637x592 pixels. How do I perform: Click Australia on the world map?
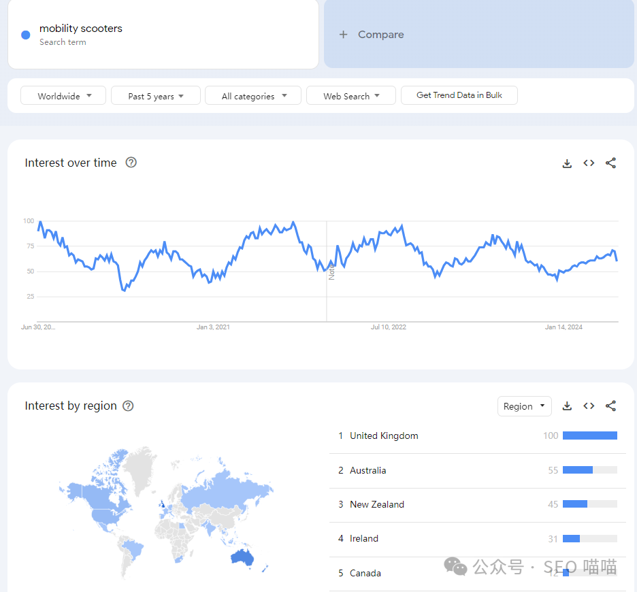click(x=242, y=556)
